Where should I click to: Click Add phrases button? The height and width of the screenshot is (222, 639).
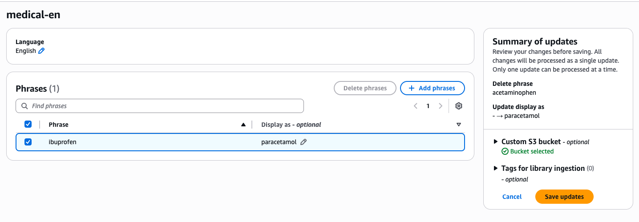click(x=433, y=88)
